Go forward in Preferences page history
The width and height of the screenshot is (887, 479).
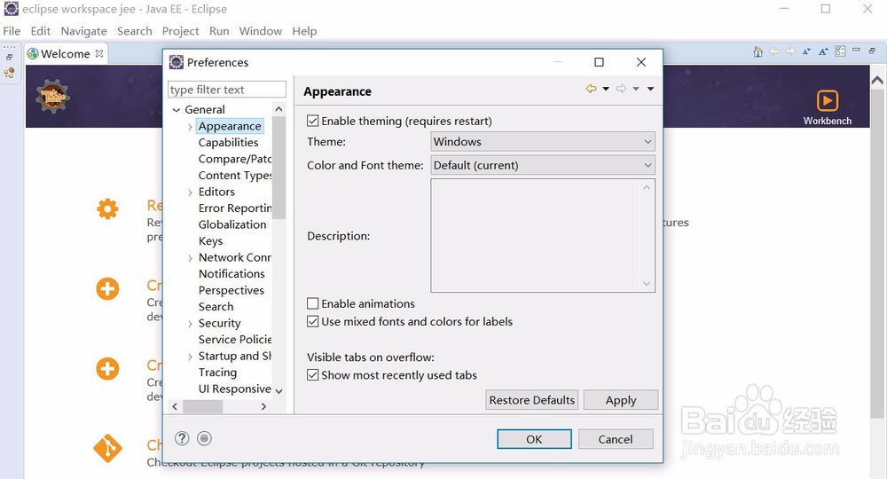pos(621,89)
